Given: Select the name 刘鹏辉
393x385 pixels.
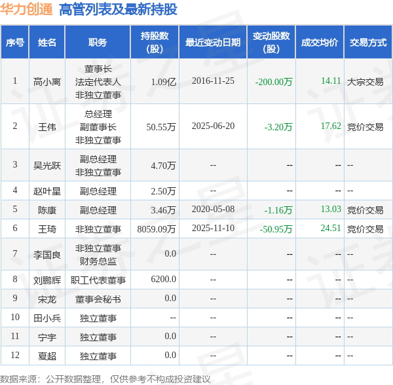Looking at the screenshot, I should click(x=47, y=280).
